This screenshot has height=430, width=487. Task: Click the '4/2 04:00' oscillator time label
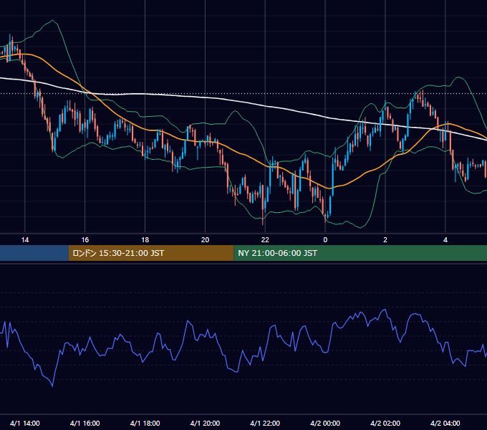(x=445, y=423)
